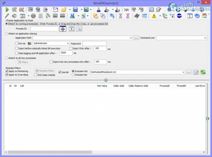Click the green Start play arrow
Screen dimensions: 212x157
tap(7, 10)
